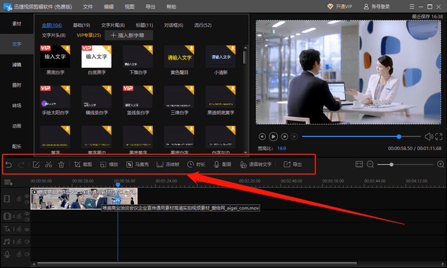447x268 pixels.
Task: Click the undo arrow icon
Action: [x=8, y=164]
